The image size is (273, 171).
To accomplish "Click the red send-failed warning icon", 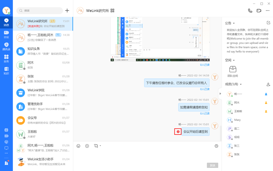I will [x=178, y=132].
